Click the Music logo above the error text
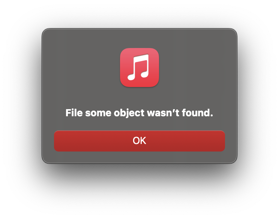This screenshot has width=279, height=219. (139, 67)
